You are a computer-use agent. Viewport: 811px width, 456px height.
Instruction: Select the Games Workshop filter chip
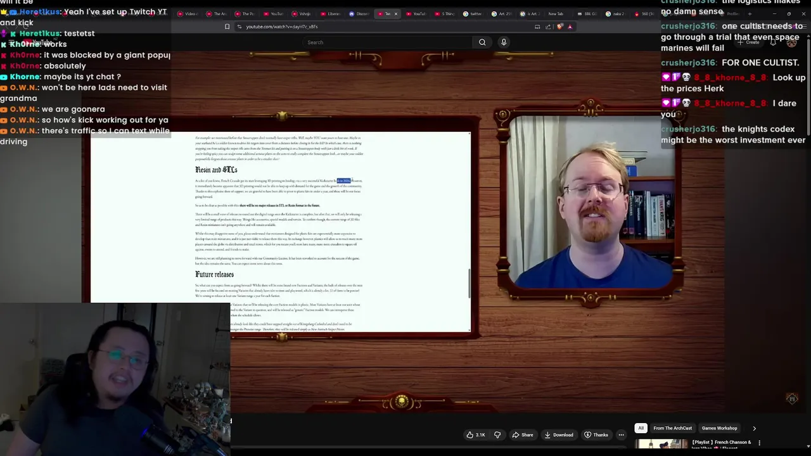(x=719, y=428)
